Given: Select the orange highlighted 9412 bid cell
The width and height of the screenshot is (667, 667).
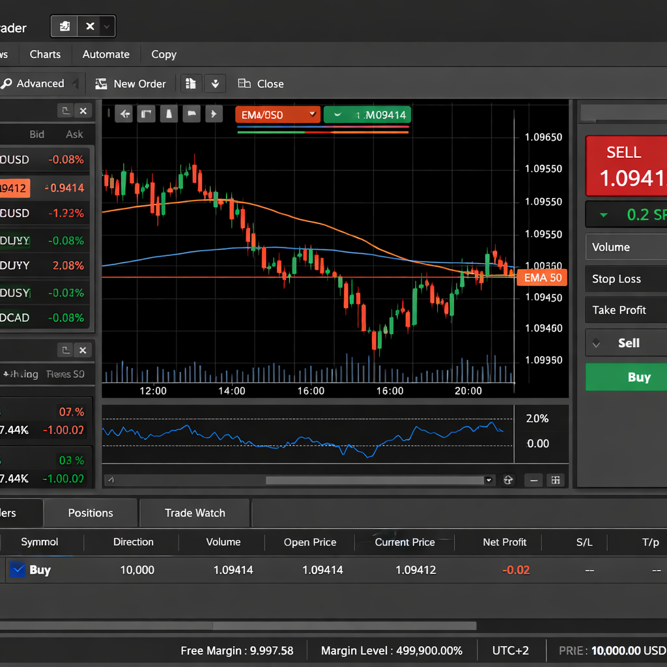Looking at the screenshot, I should (15, 188).
